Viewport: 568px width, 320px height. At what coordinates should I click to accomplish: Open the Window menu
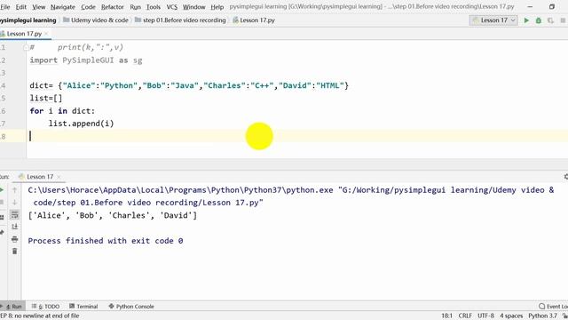[x=193, y=7]
